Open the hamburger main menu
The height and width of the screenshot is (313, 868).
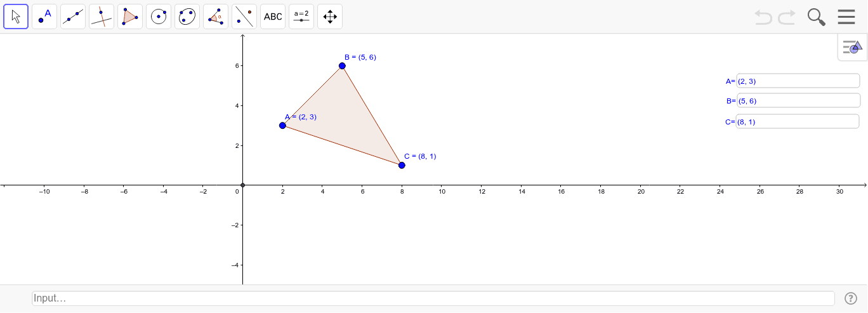(846, 17)
